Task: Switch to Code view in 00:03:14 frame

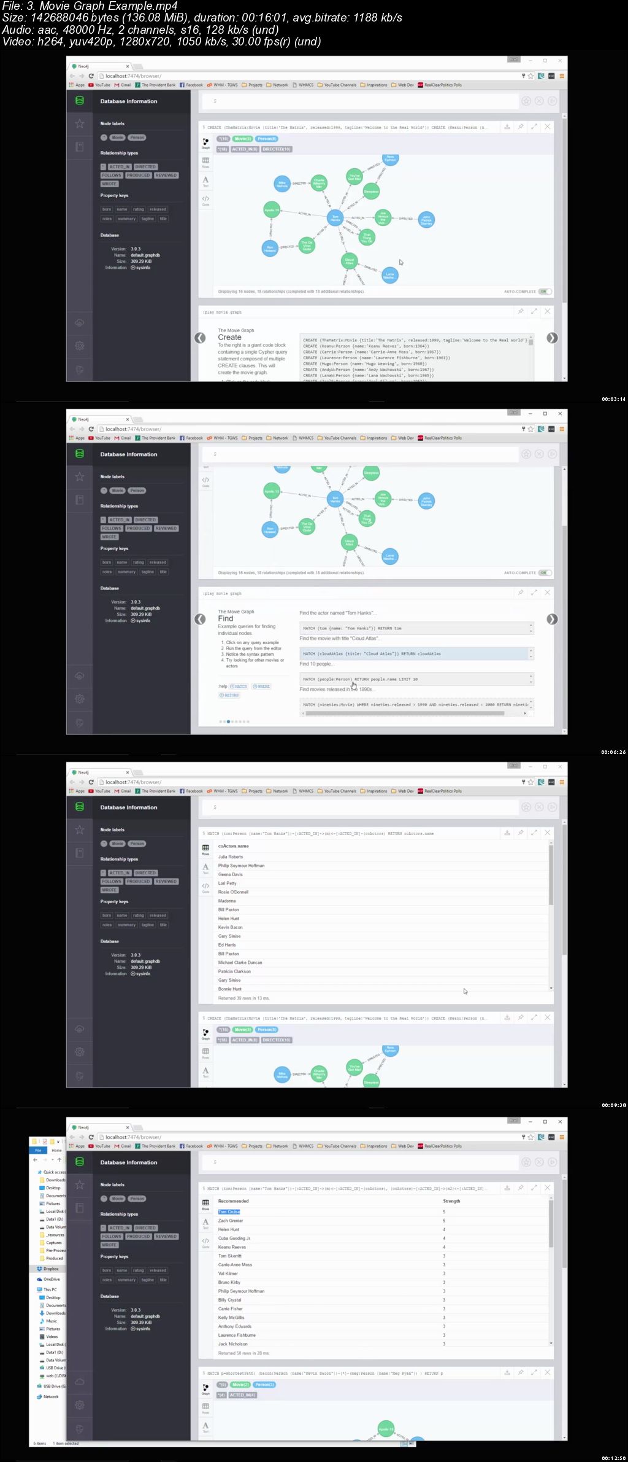Action: 205,200
